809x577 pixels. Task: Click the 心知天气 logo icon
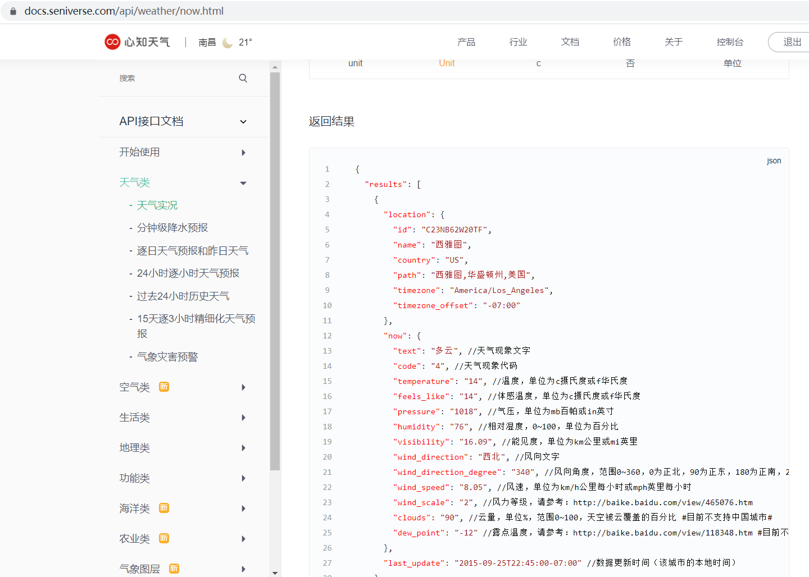112,42
